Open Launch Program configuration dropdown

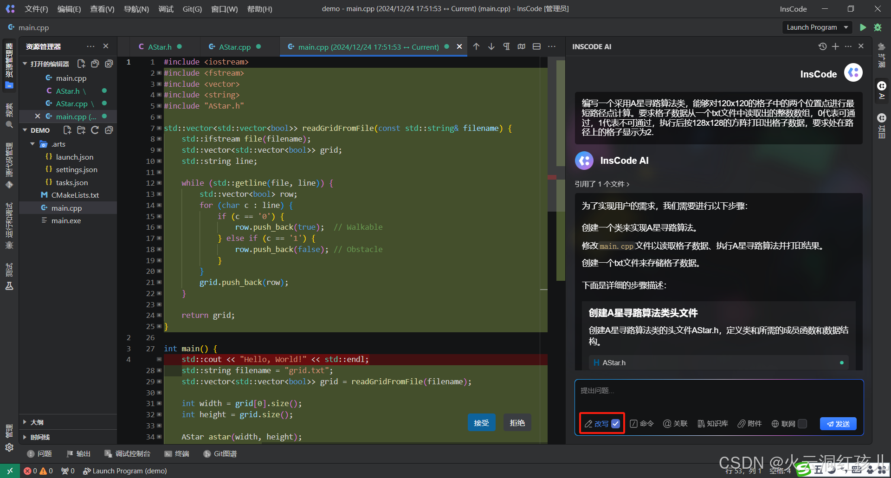[817, 27]
